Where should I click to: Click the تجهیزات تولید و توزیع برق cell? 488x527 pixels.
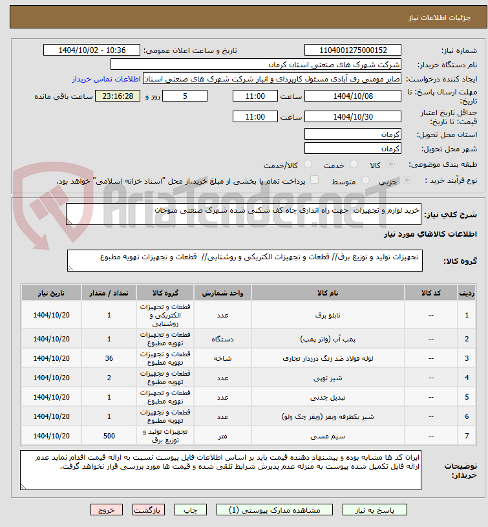pyautogui.click(x=165, y=436)
